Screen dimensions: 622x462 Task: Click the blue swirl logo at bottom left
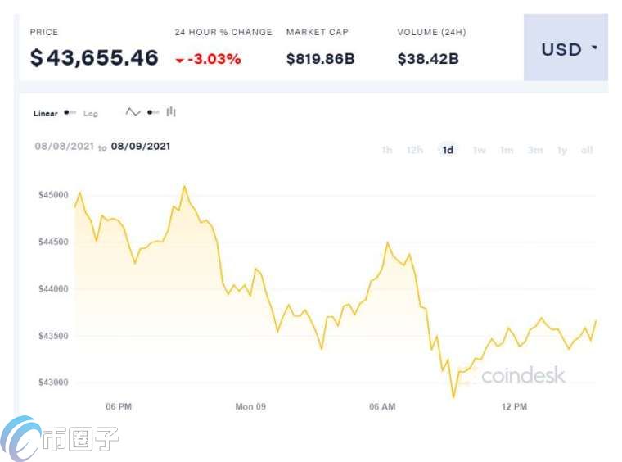pos(20,438)
